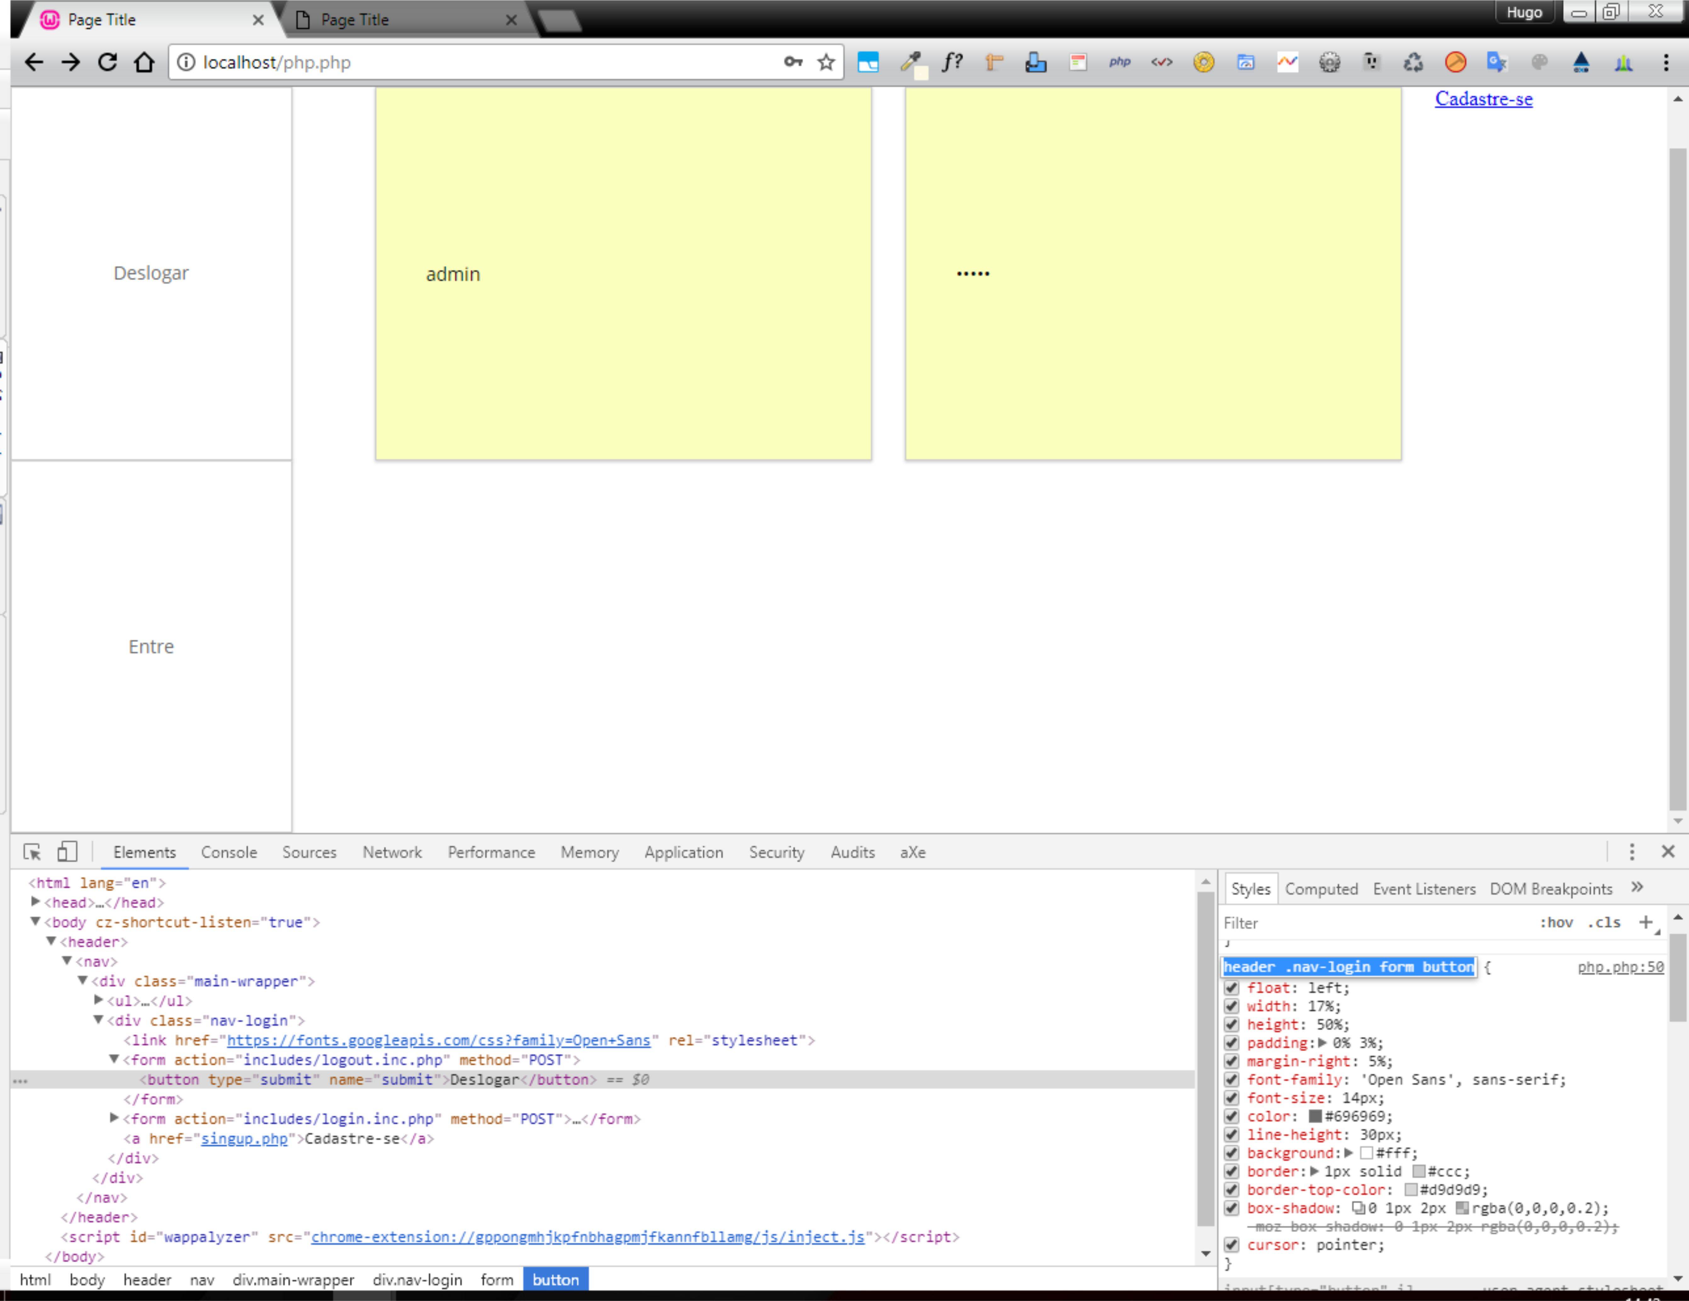Open the aXe blue triangle extension icon
Viewport: 1689px width, 1301px height.
(x=1581, y=63)
